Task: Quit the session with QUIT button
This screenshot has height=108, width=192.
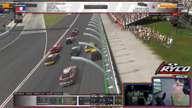Action: (175, 14)
